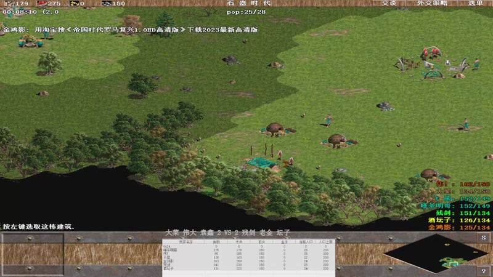The image size is (493, 277).
Task: Click the food resource icon showing 275
Action: (x=42, y=4)
